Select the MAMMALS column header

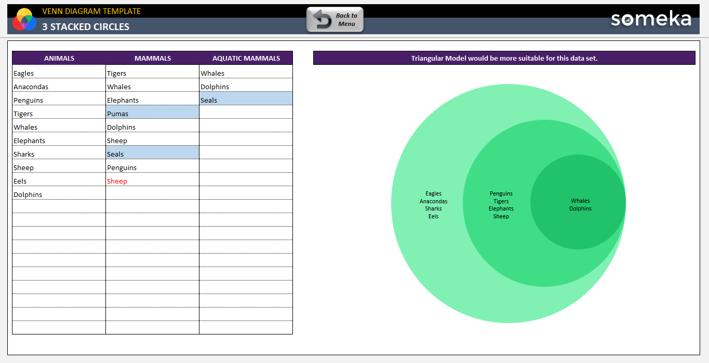click(152, 58)
